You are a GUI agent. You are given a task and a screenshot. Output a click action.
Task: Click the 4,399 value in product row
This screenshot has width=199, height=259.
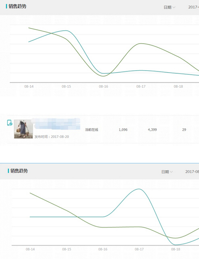tap(152, 129)
